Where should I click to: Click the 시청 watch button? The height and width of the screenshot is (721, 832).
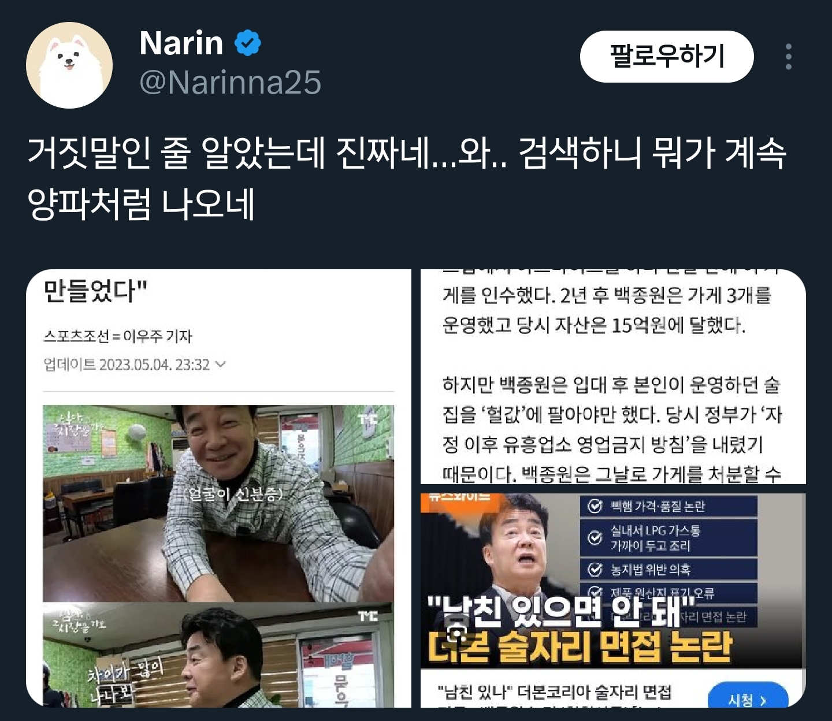[748, 697]
